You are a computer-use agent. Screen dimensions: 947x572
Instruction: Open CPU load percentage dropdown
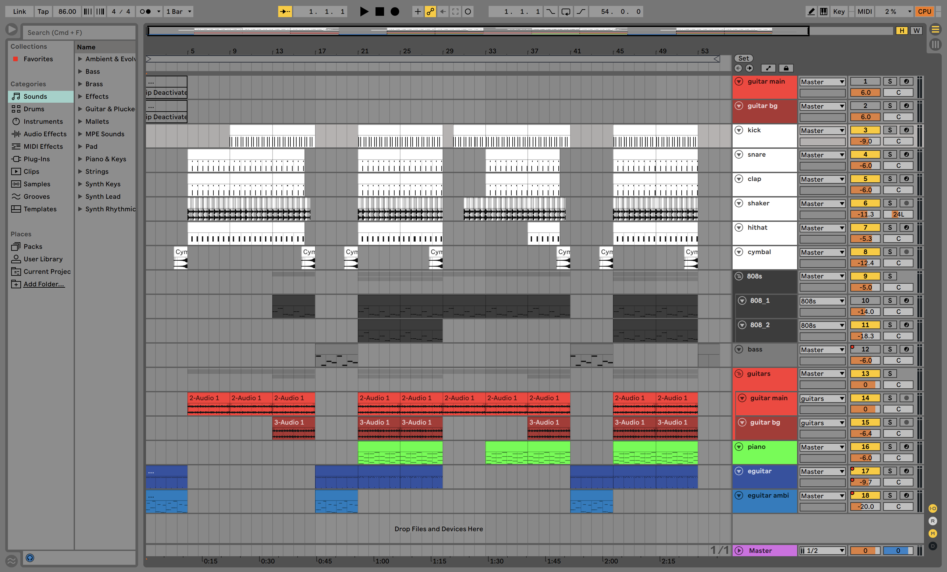pos(894,12)
